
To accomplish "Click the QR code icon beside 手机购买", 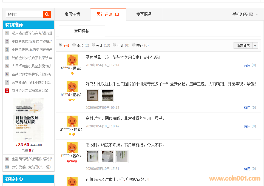I will [251, 14].
